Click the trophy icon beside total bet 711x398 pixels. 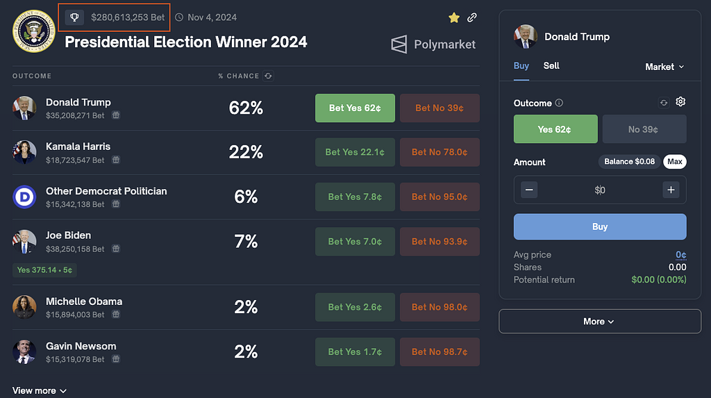75,17
